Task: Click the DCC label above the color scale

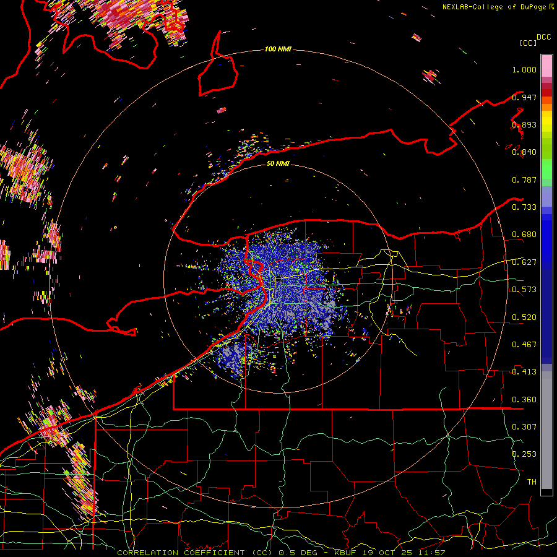Action: pos(543,37)
